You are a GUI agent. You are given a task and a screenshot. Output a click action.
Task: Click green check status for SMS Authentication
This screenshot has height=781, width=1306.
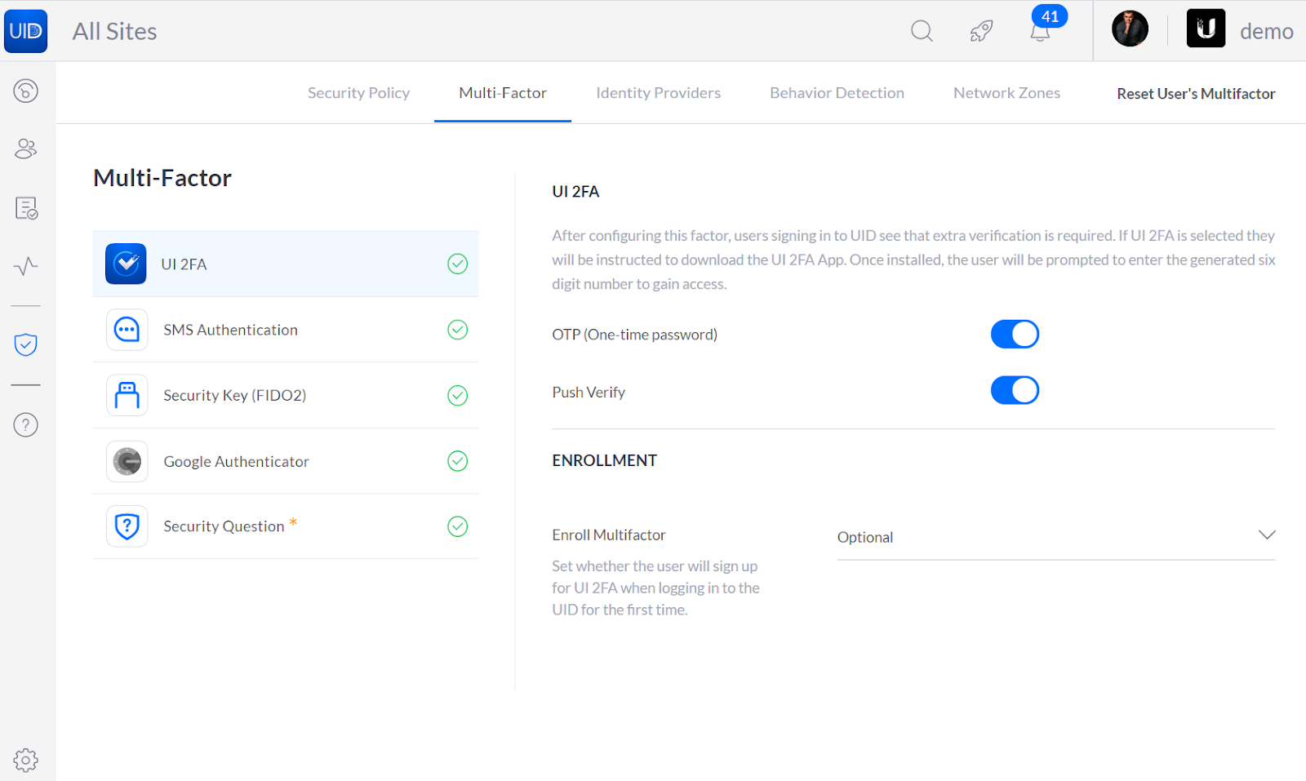pos(458,330)
